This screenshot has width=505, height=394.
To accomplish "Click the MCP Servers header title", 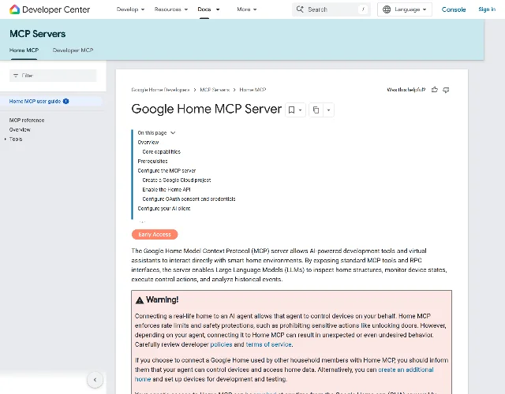I will click(37, 34).
